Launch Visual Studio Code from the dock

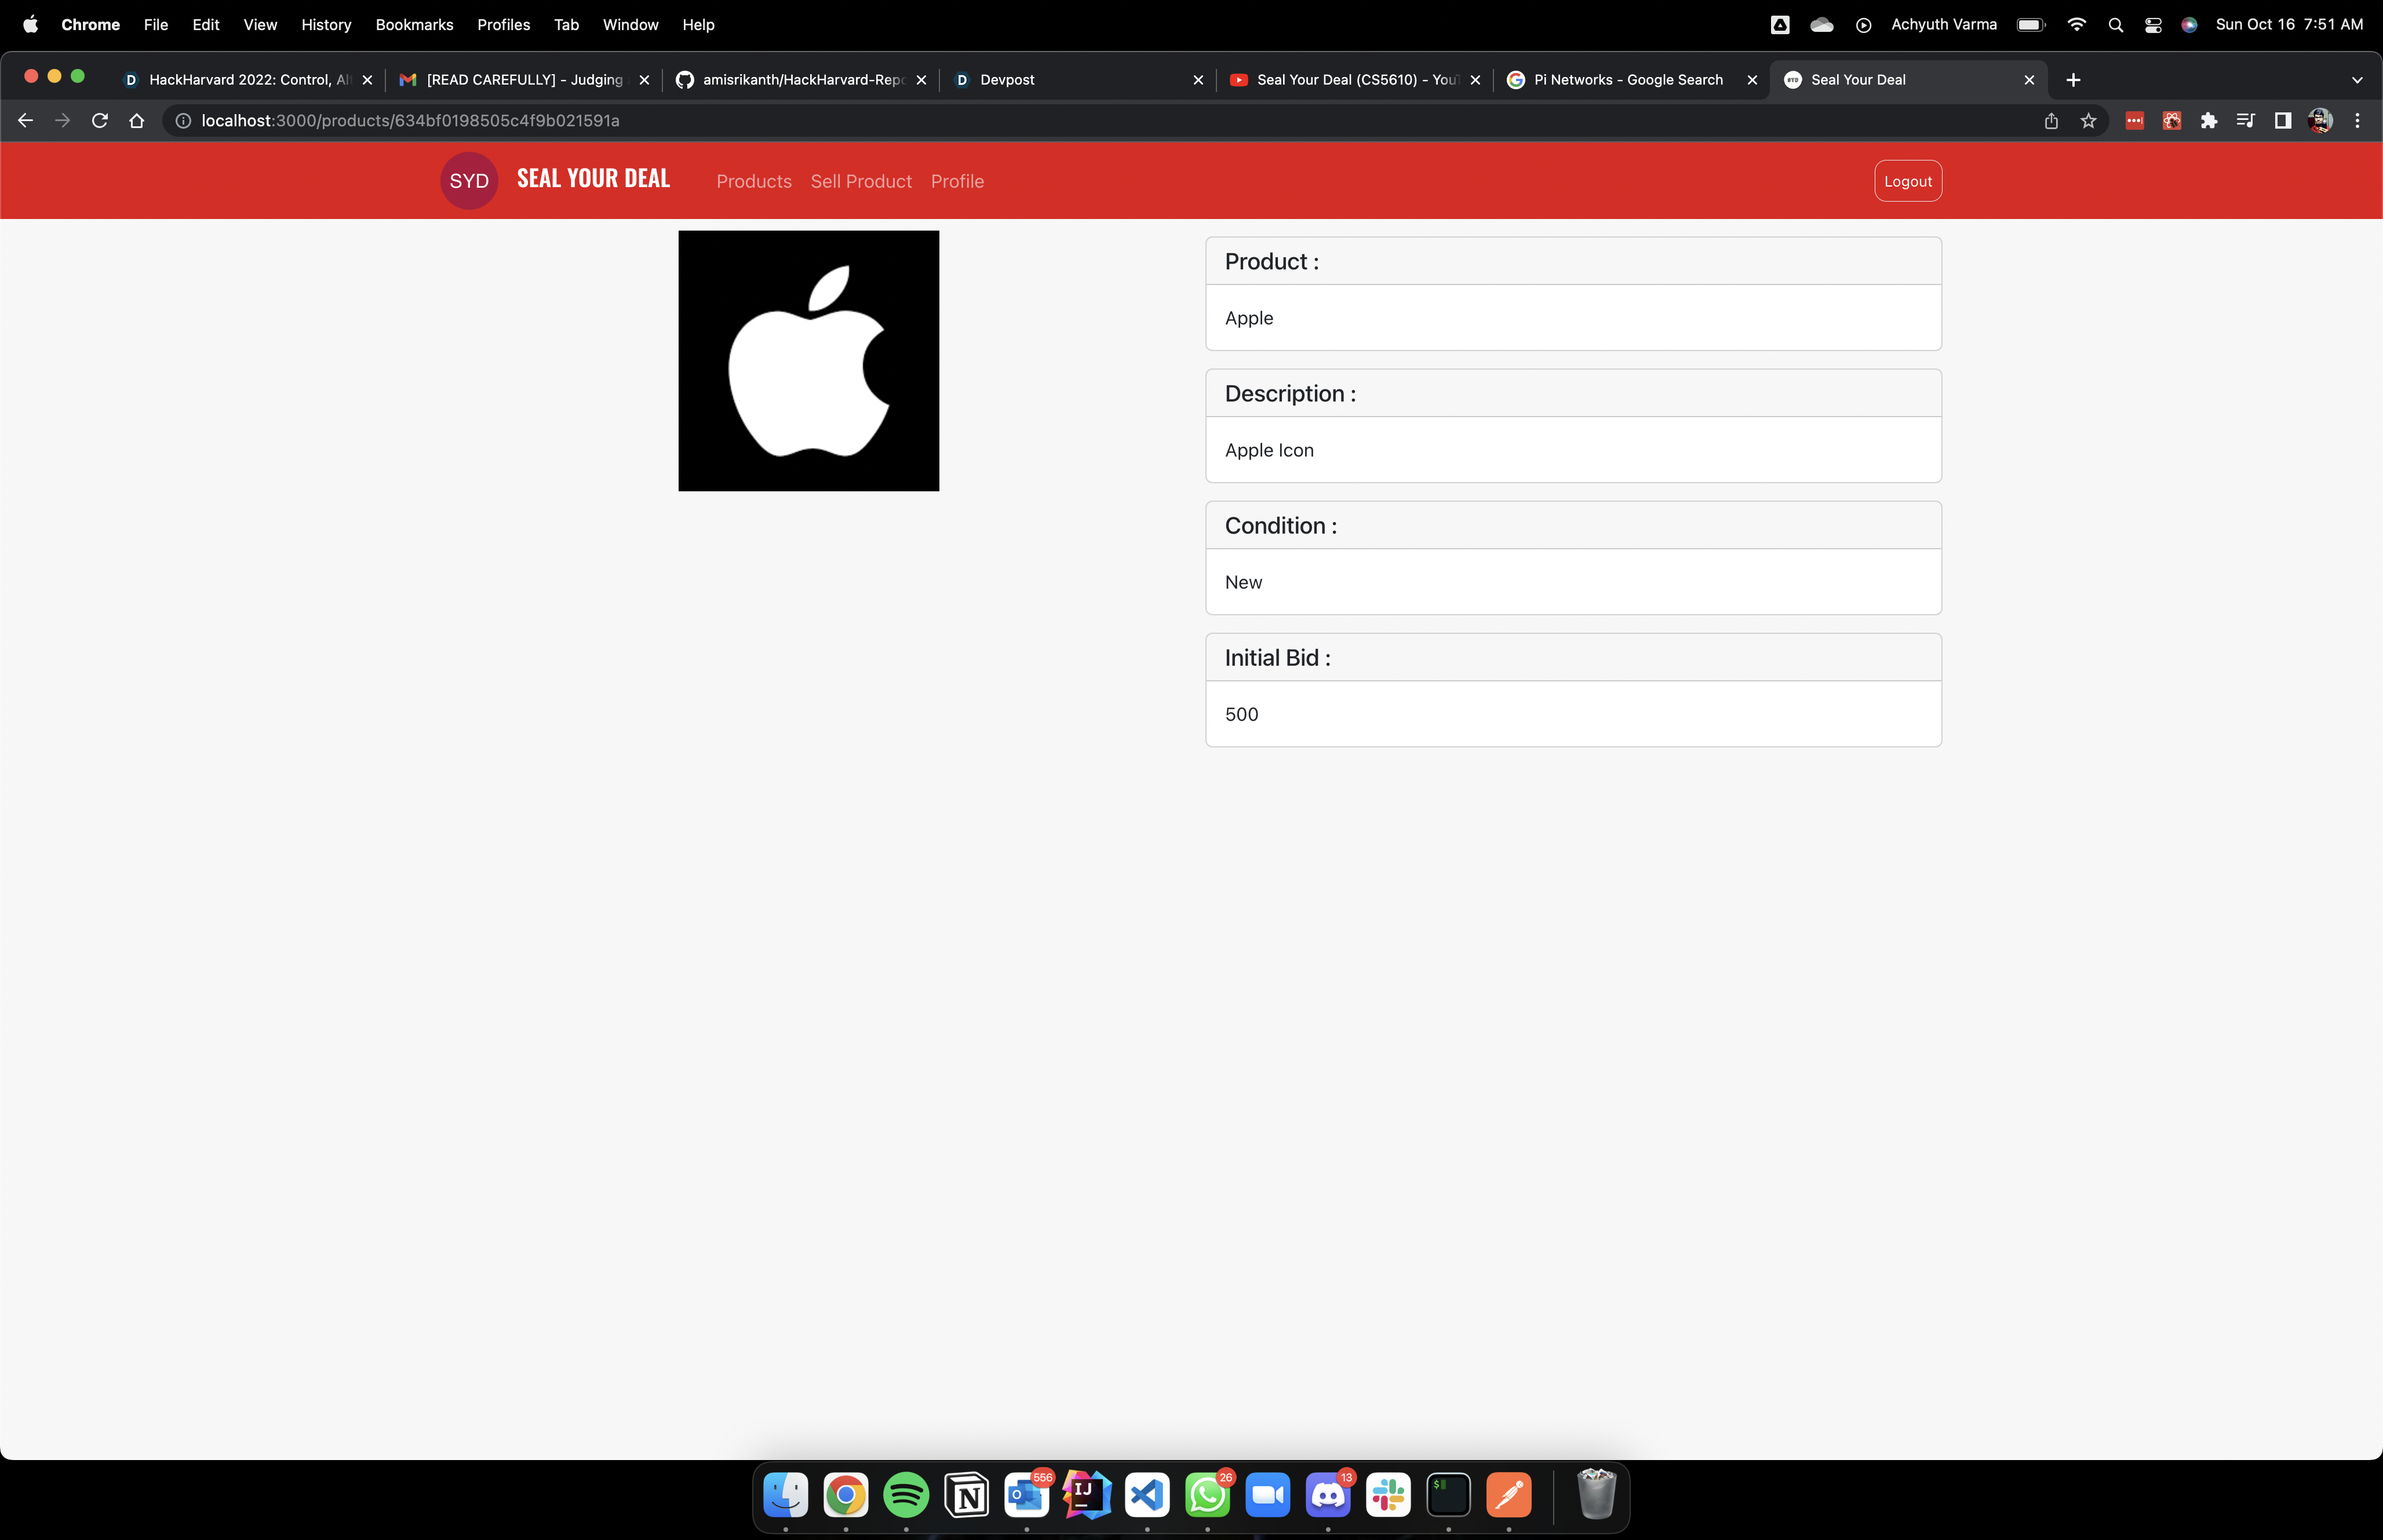pyautogui.click(x=1146, y=1495)
